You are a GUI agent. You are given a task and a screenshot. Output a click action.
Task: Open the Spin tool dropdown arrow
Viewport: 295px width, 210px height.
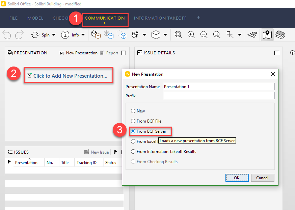point(54,35)
